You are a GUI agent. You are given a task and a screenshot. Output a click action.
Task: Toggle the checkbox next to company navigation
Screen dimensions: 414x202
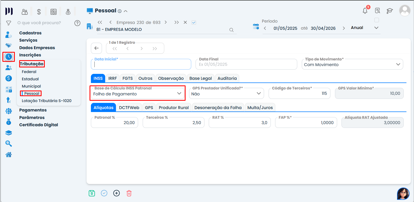[x=194, y=23]
